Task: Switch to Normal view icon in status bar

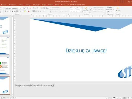Action: (x=125, y=98)
